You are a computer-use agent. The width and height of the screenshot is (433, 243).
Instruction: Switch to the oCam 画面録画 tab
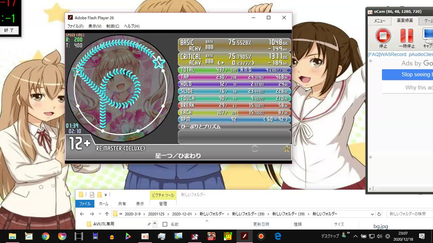(405, 21)
